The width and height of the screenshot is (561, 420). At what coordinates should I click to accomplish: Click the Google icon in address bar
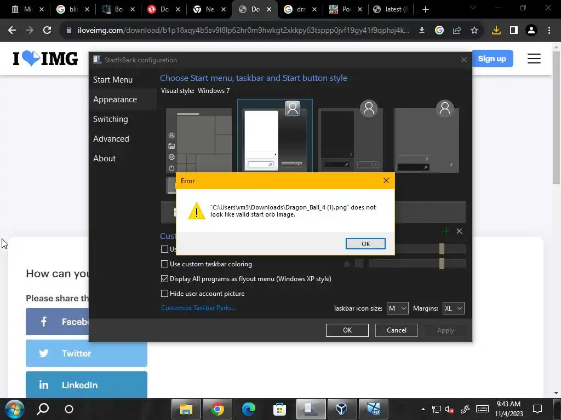click(x=439, y=31)
